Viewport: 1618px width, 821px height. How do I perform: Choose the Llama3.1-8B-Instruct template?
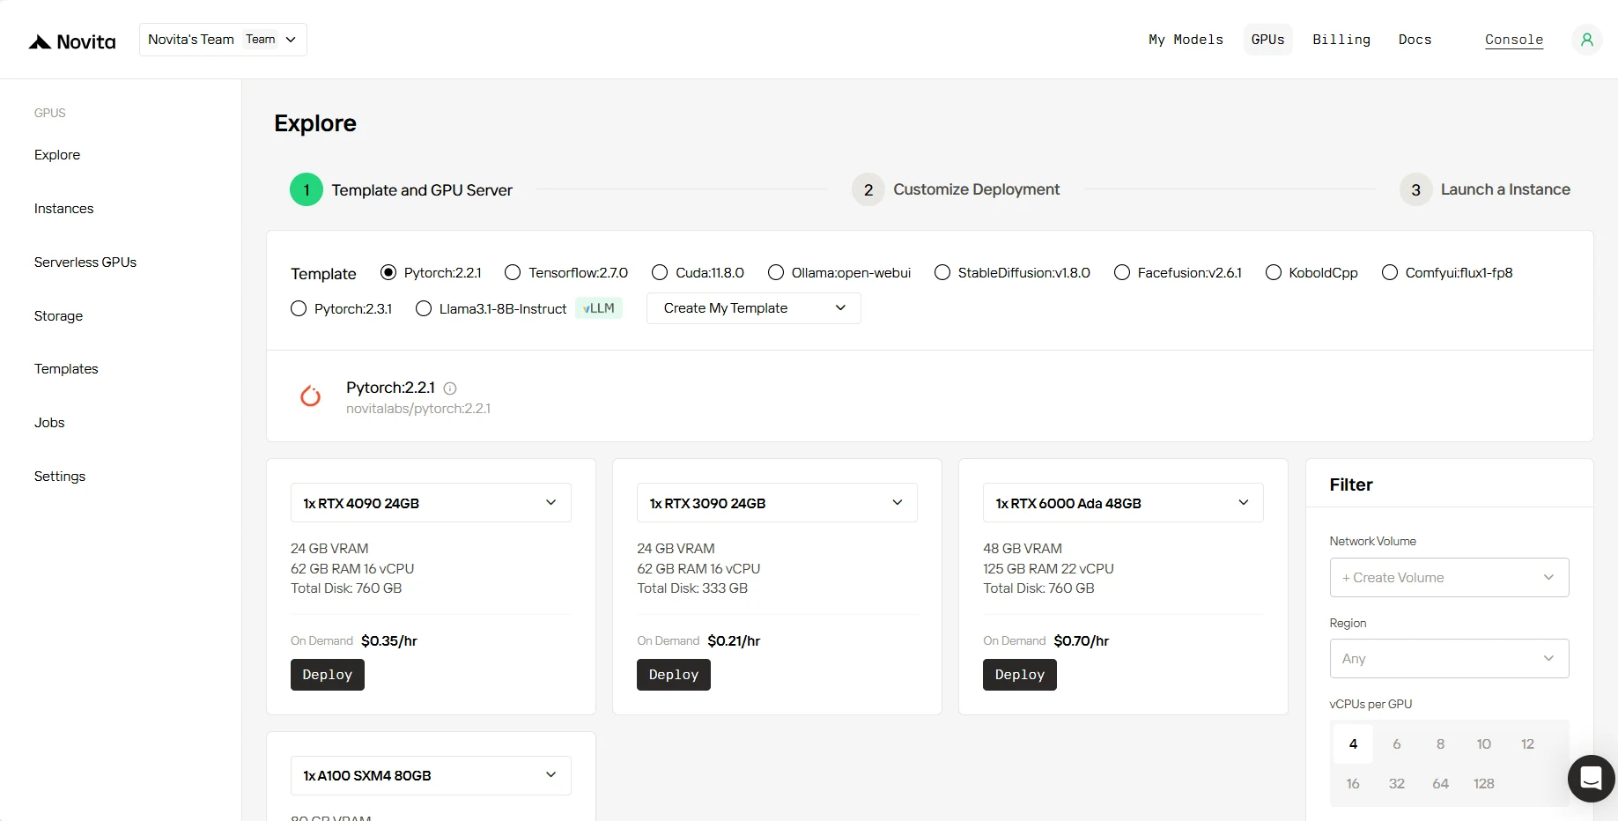[424, 308]
